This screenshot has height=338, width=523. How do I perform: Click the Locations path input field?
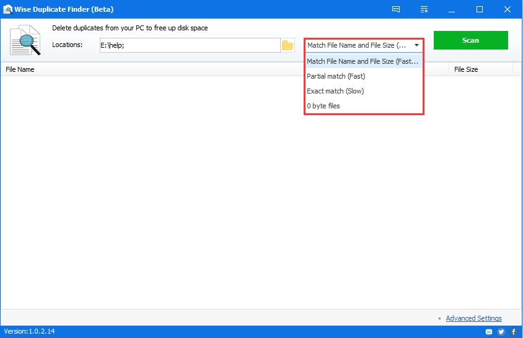pos(190,45)
